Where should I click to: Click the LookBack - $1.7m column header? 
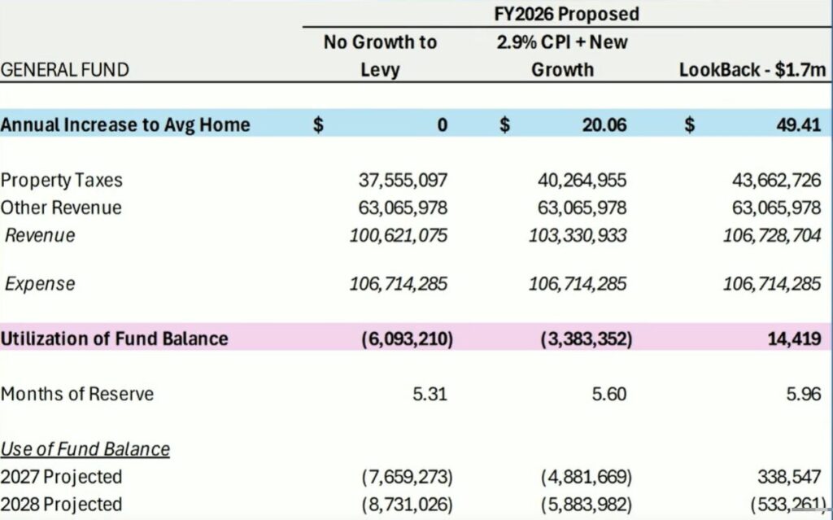point(752,70)
